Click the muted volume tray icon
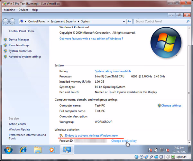193x161 pixels. 167,150
